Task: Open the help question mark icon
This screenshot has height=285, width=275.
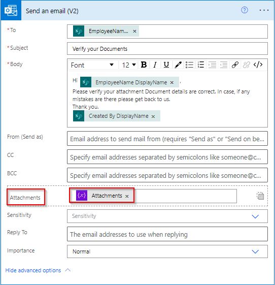Action: (245, 10)
